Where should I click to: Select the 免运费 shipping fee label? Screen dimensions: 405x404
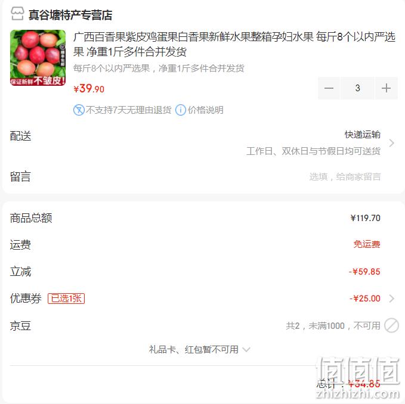pos(367,244)
